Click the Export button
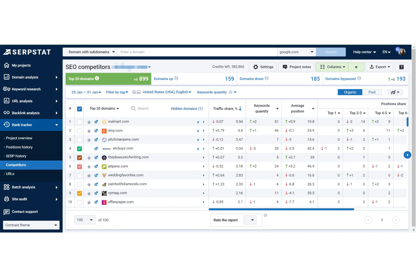Image resolution: width=416 pixels, height=277 pixels. (379, 67)
